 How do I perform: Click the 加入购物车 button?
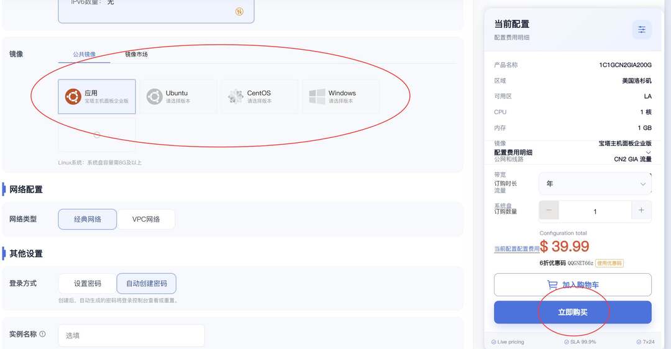573,285
